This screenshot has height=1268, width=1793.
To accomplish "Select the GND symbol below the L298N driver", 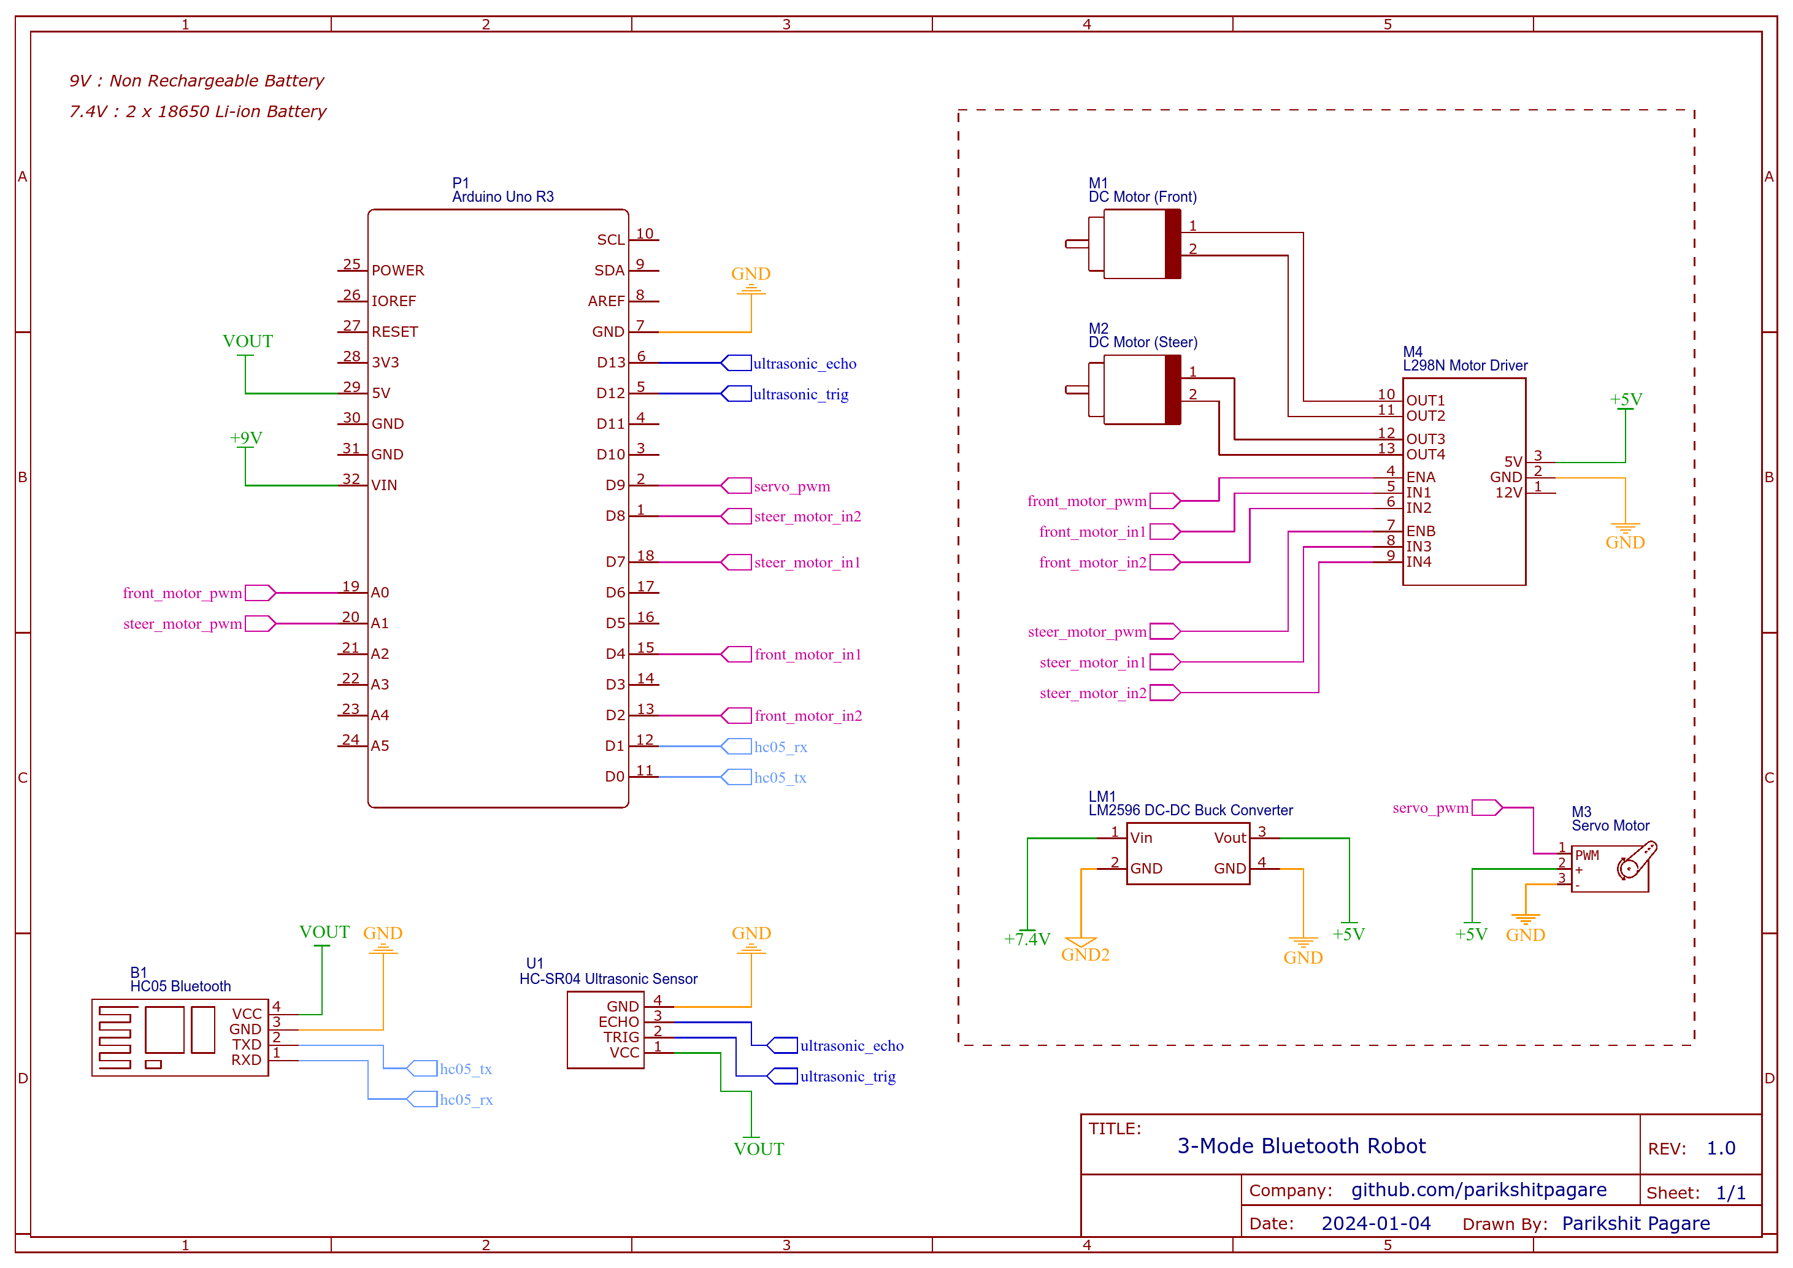I will point(1625,537).
